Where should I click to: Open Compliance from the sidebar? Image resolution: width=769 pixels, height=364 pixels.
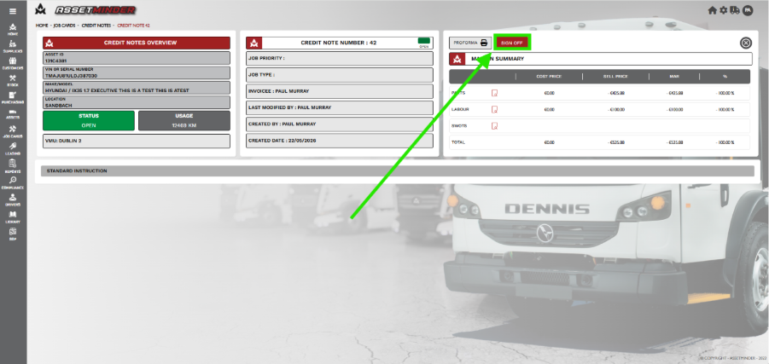tap(13, 183)
